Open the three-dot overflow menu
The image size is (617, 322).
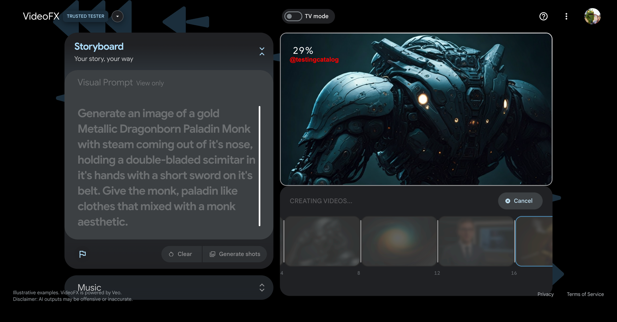point(566,16)
